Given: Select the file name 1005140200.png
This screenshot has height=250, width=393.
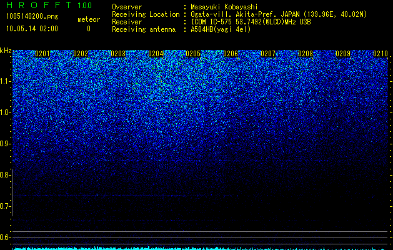Looking at the screenshot, I should [x=32, y=17].
